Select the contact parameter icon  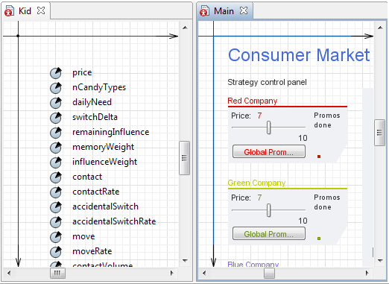click(x=56, y=177)
